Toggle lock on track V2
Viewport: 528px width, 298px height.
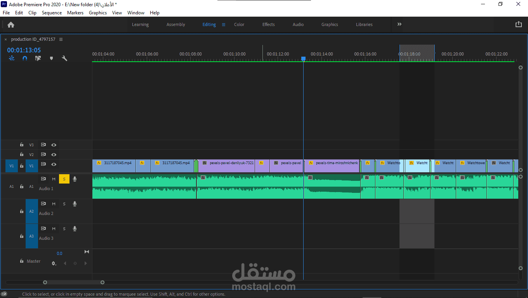[22, 154]
